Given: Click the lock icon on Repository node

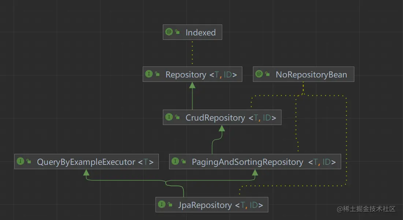Looking at the screenshot, I should (x=157, y=74).
